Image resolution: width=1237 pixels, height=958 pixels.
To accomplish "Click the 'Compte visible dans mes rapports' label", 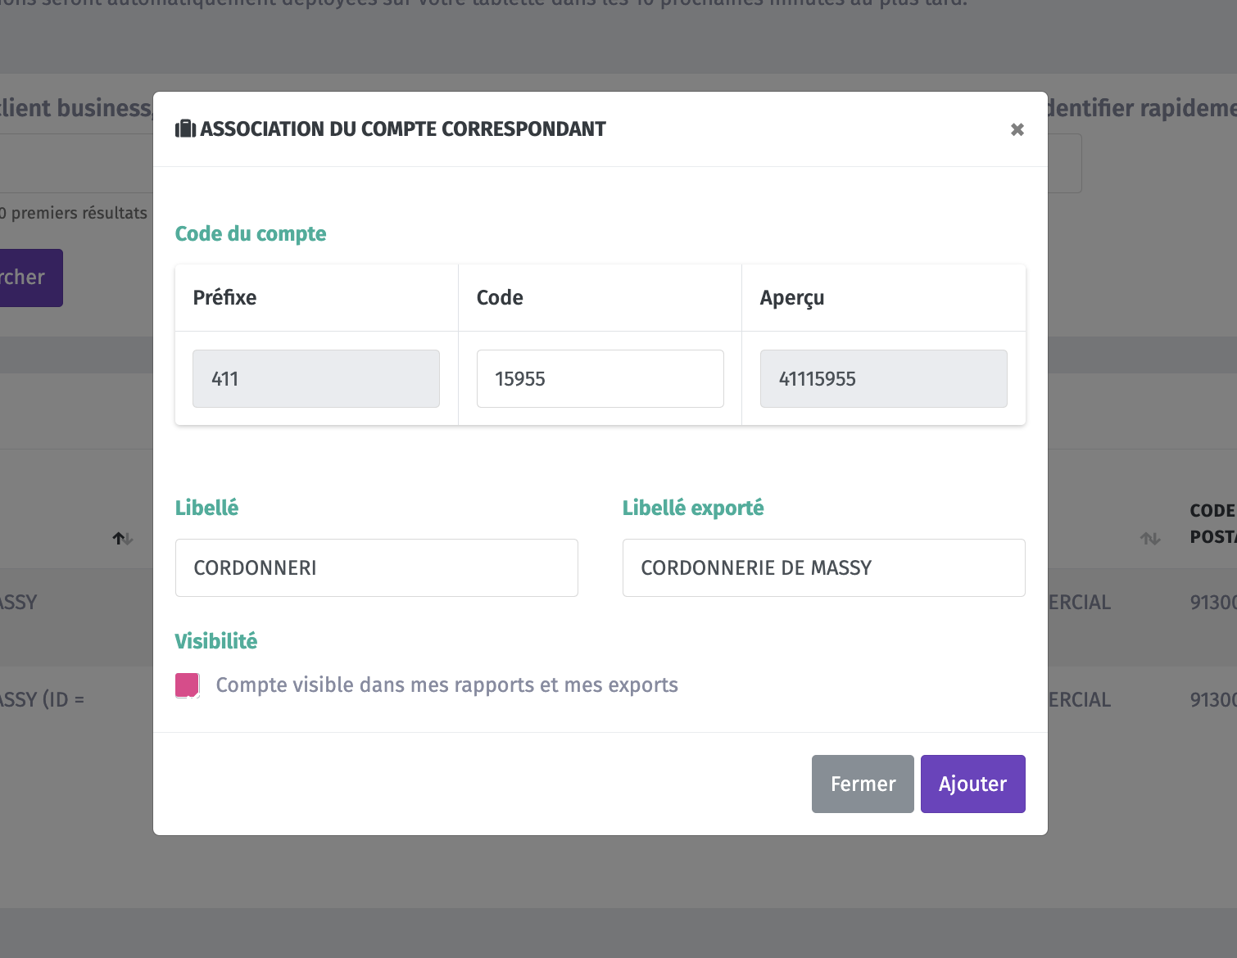I will coord(446,685).
